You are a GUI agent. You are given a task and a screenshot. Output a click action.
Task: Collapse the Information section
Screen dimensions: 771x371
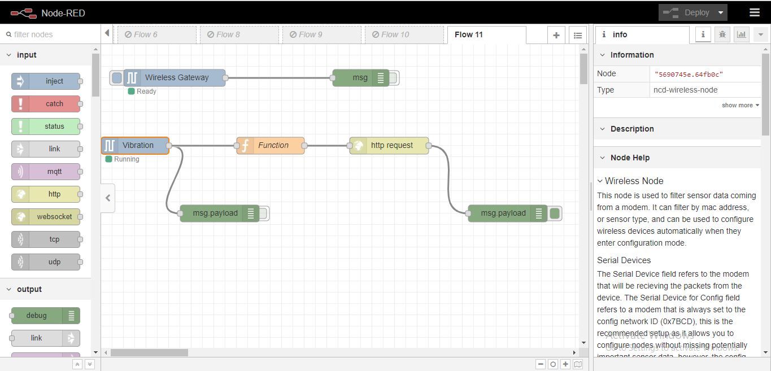678,55
